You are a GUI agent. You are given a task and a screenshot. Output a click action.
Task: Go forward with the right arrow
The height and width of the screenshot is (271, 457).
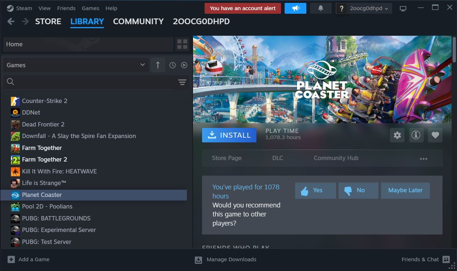pyautogui.click(x=25, y=21)
